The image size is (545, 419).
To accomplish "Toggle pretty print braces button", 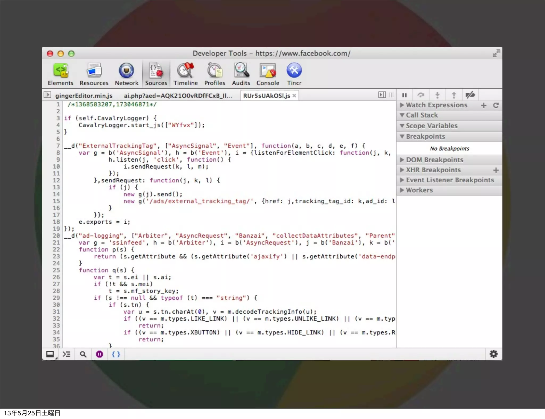I will [116, 354].
